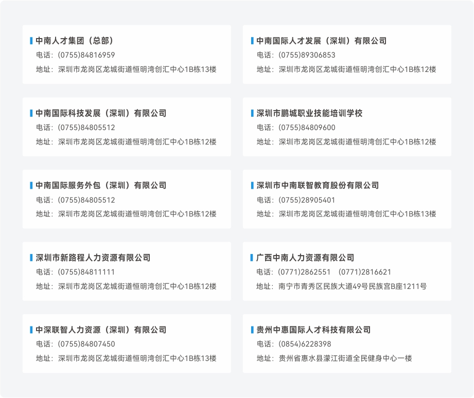Open 中南国际科技发展（深圳）有限公司 card title
This screenshot has height=398, width=474.
click(x=101, y=113)
